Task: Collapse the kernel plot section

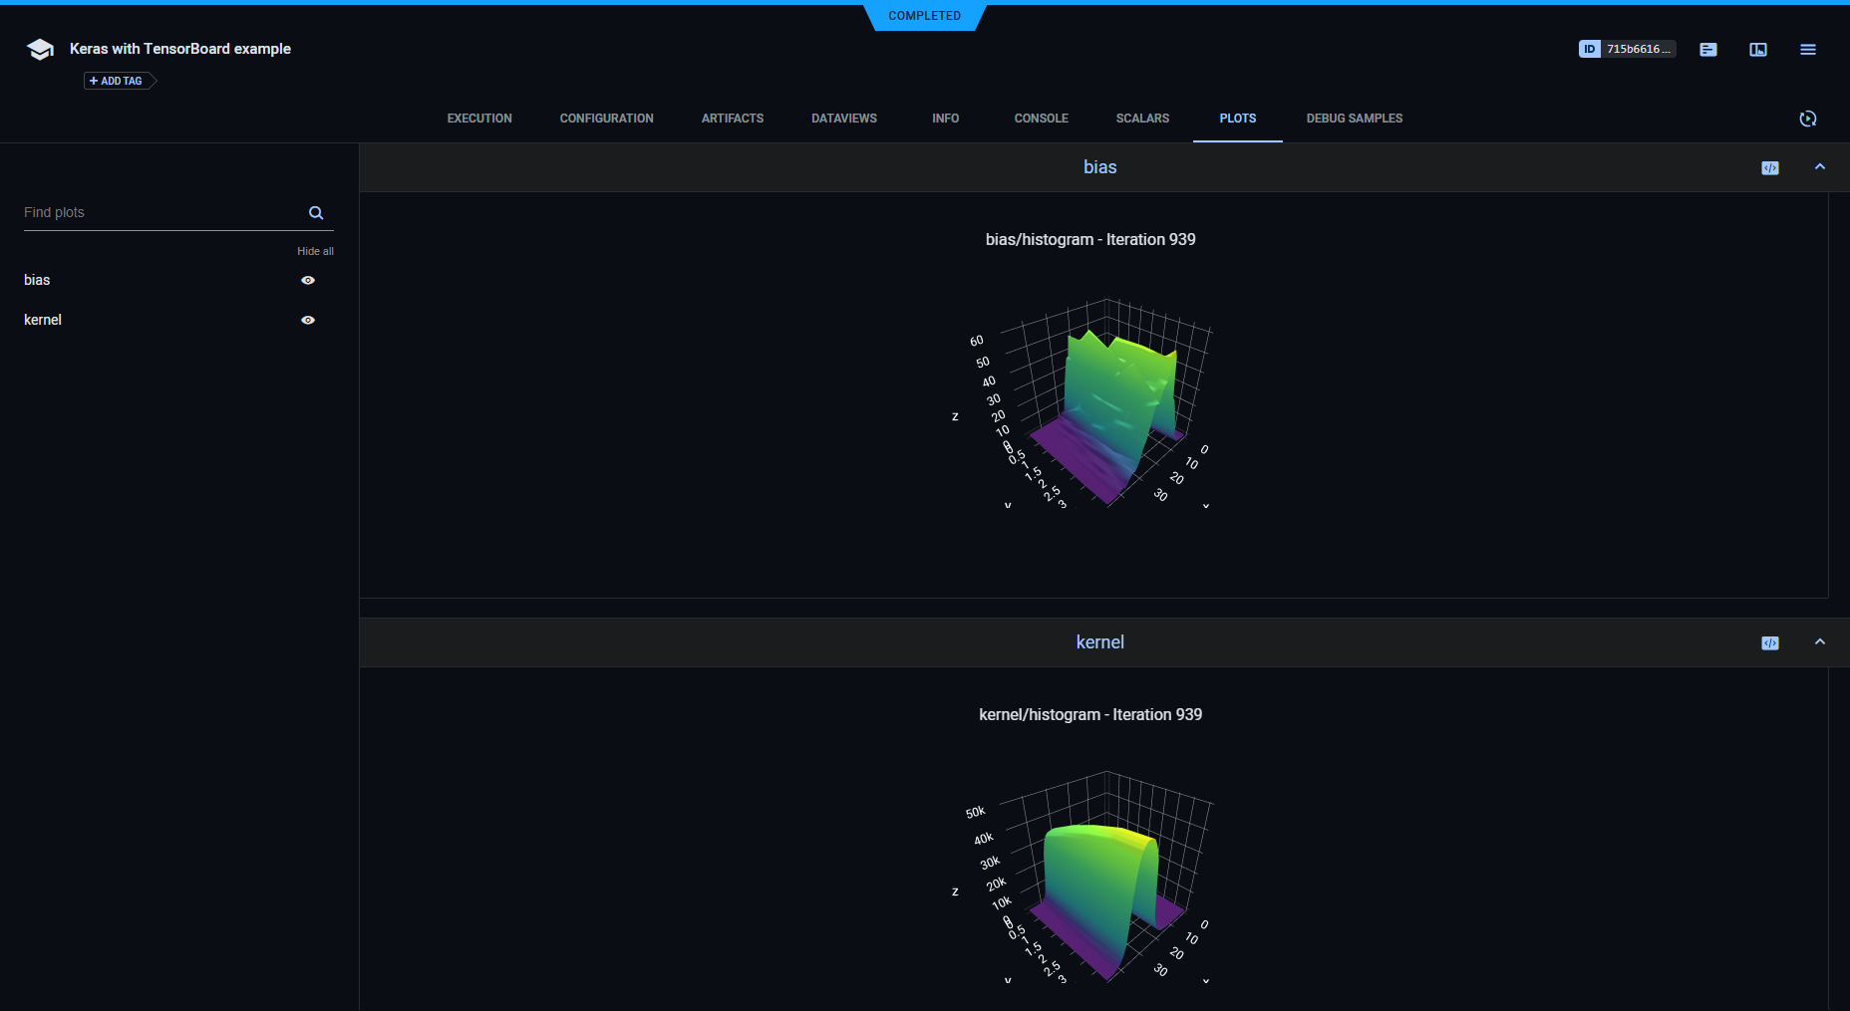Action: (x=1819, y=642)
